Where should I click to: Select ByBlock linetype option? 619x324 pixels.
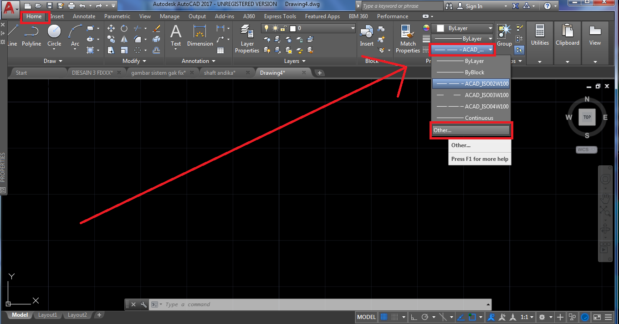click(x=471, y=72)
